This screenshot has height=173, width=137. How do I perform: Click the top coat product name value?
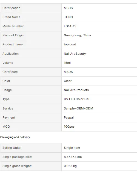[x=70, y=44]
